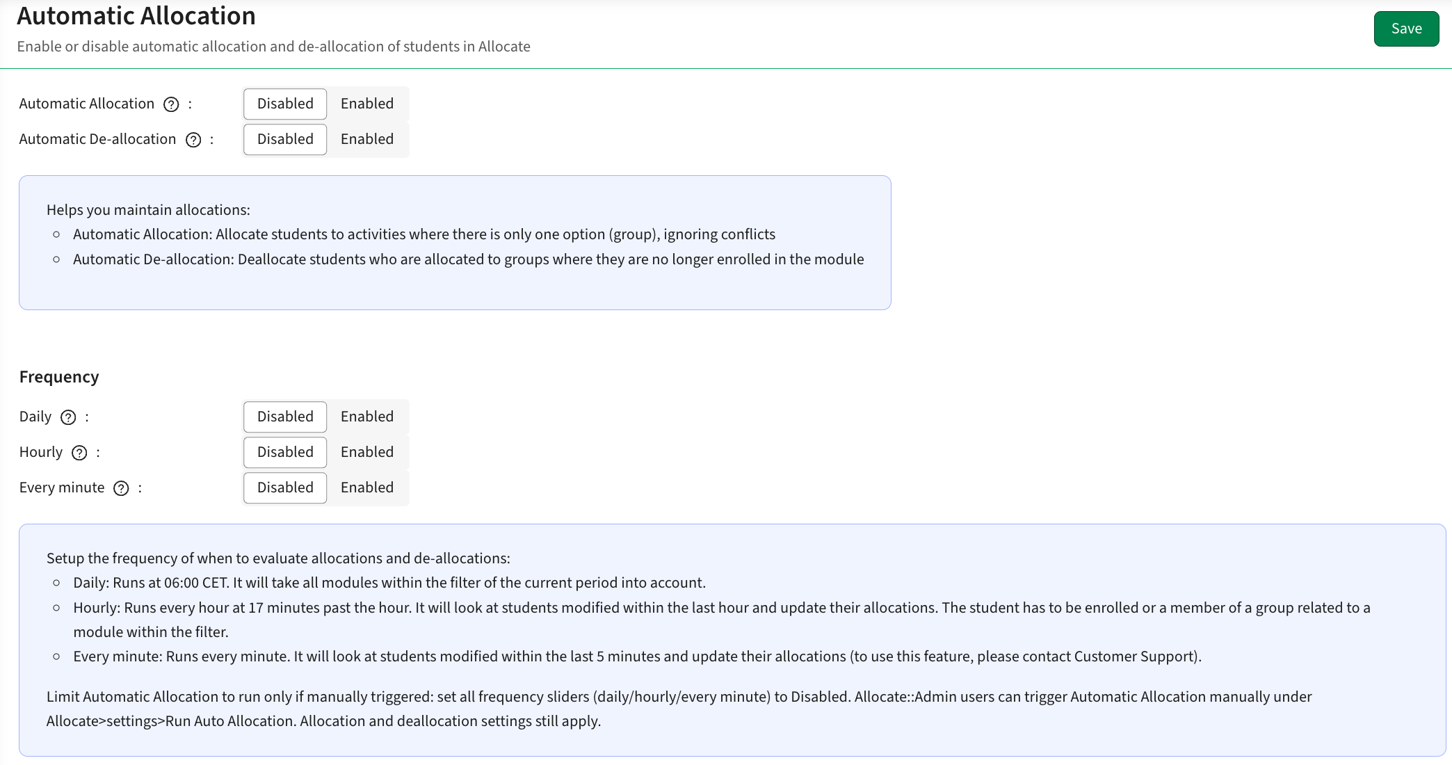Screen dimensions: 1452x765
Task: Open the Hourly help tooltip icon
Action: pyautogui.click(x=80, y=453)
